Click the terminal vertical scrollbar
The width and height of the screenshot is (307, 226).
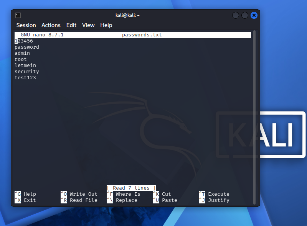pyautogui.click(x=254, y=117)
